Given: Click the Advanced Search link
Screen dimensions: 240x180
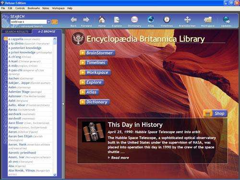Looking at the screenshot, I should pos(32,26).
